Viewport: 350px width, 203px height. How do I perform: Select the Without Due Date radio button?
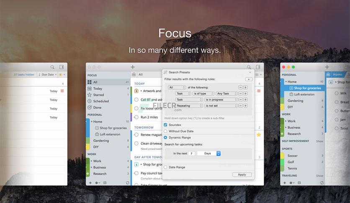pyautogui.click(x=165, y=131)
